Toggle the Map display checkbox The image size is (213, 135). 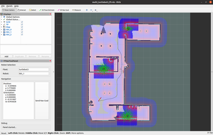pos(22,27)
